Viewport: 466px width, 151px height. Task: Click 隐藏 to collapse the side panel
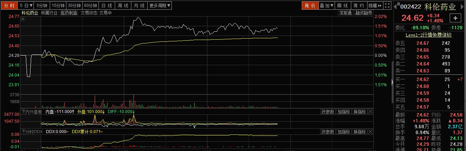pos(375,6)
